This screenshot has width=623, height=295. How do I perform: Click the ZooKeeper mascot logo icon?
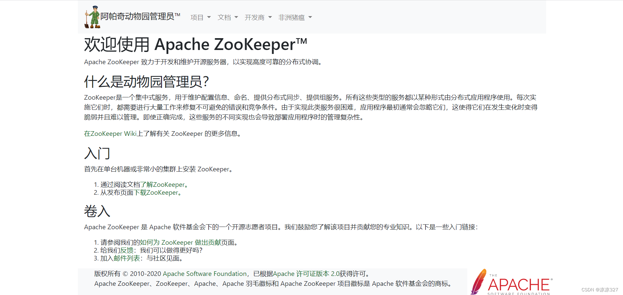pyautogui.click(x=92, y=17)
